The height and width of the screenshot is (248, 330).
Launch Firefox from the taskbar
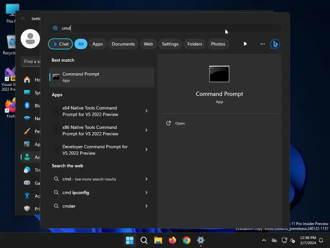point(172,240)
